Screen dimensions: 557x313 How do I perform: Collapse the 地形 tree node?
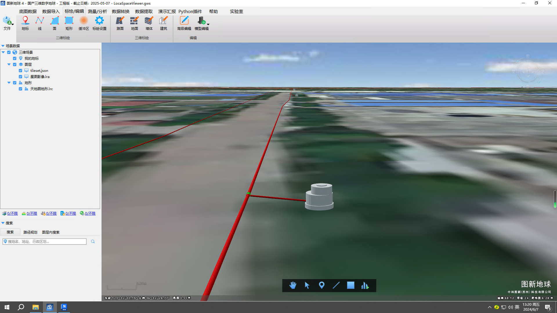click(9, 83)
